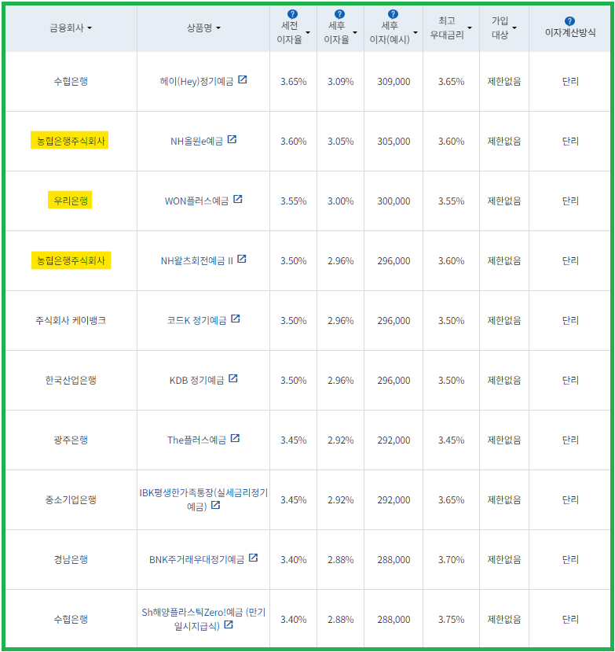Sort by 상품명 column dropdown arrow
Image resolution: width=615 pixels, height=652 pixels.
(218, 28)
